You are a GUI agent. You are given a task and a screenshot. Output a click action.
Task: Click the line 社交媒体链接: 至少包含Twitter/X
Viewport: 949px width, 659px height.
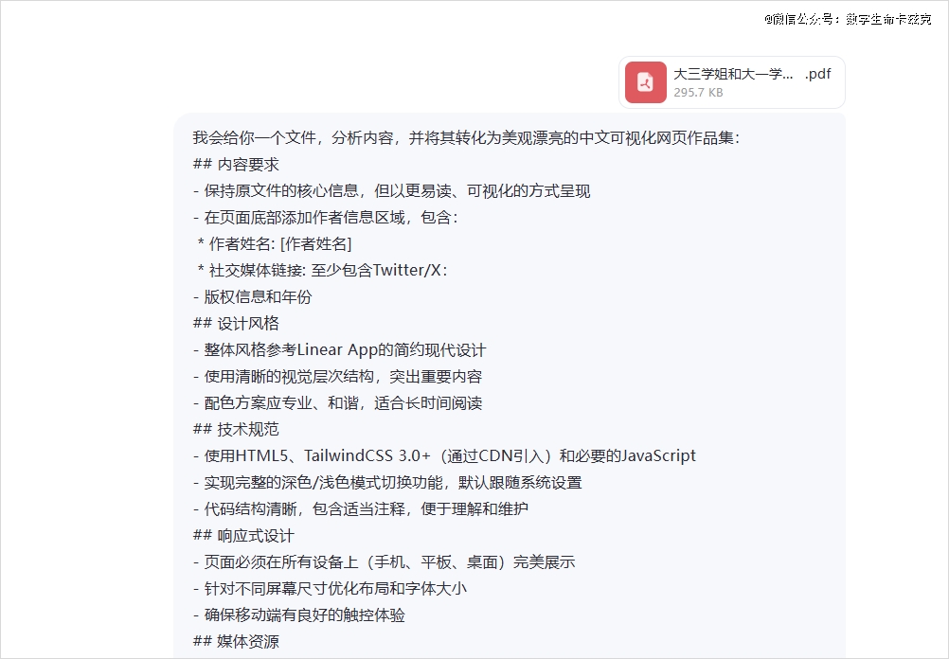tap(323, 271)
